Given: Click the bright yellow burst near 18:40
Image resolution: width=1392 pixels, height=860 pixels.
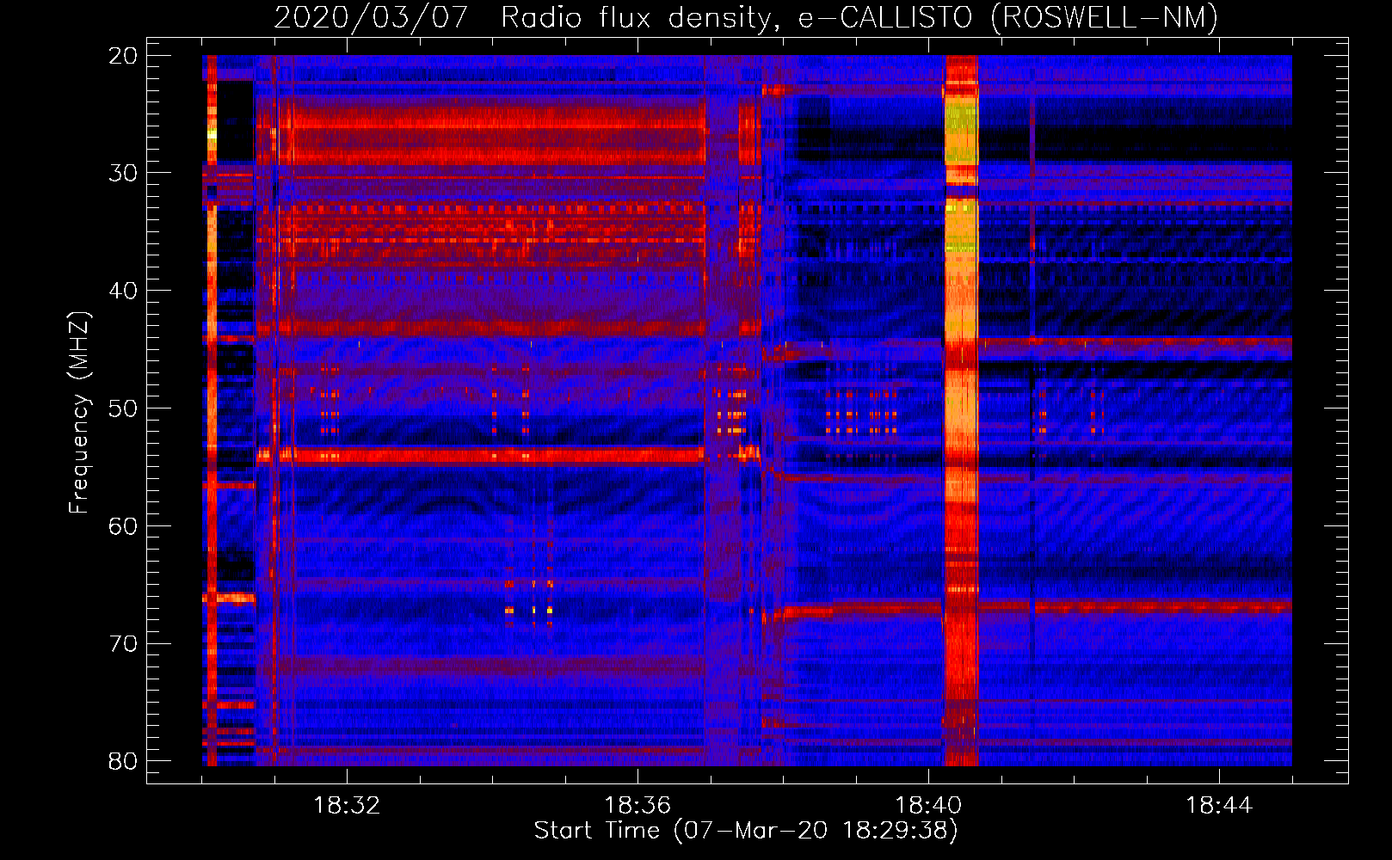Looking at the screenshot, I should tap(961, 410).
